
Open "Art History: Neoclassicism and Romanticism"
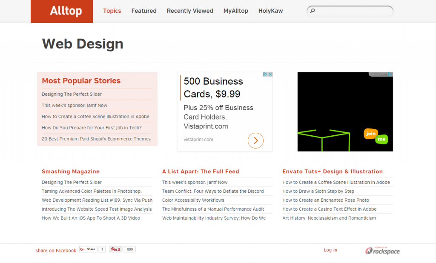329,218
